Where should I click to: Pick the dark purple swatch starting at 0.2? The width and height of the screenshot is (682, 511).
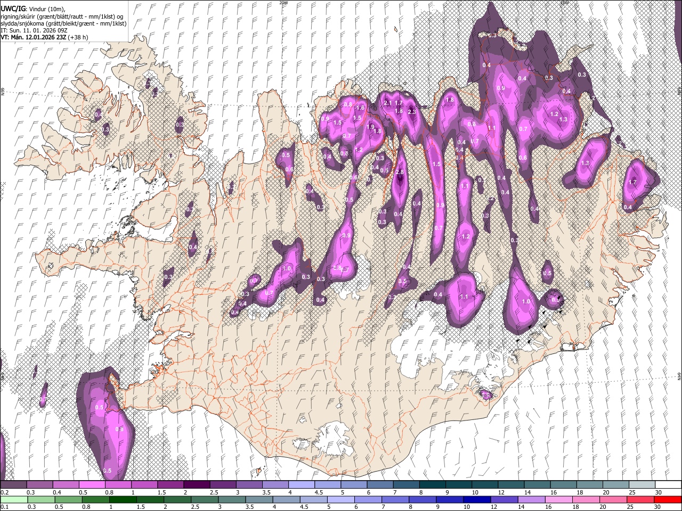click(13, 485)
